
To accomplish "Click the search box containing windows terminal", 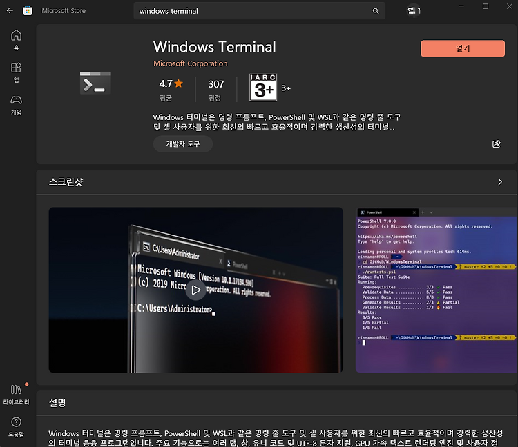I will (259, 11).
